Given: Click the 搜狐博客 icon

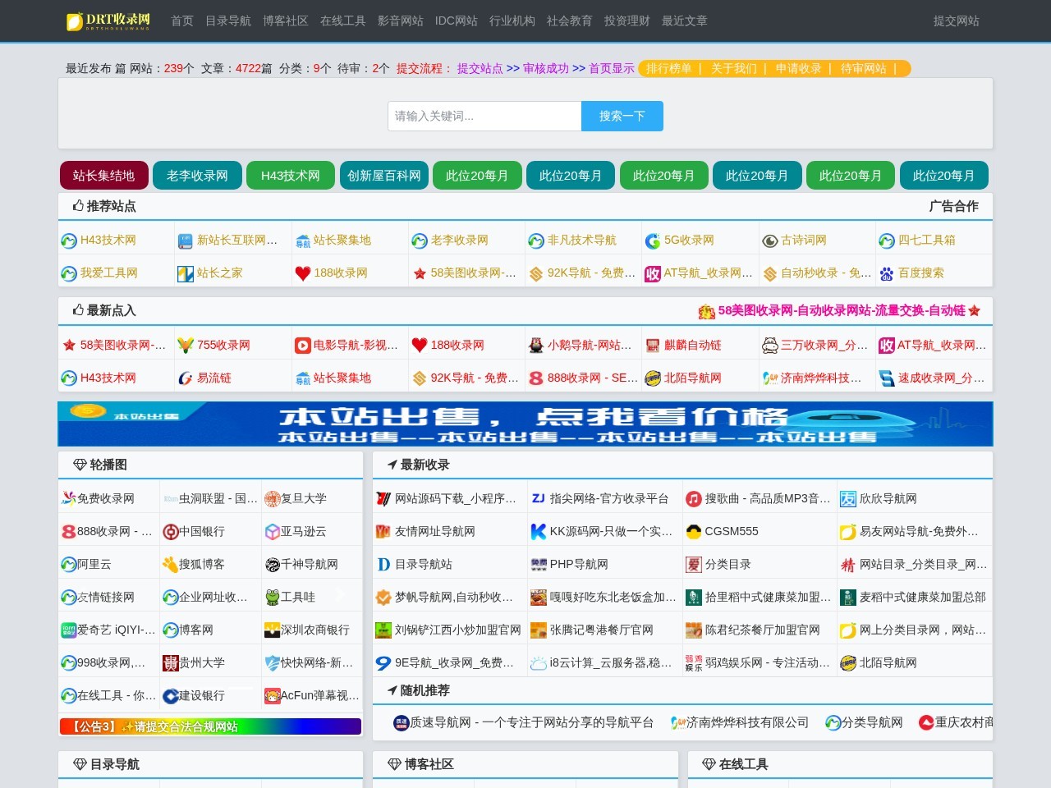Looking at the screenshot, I should tap(170, 564).
